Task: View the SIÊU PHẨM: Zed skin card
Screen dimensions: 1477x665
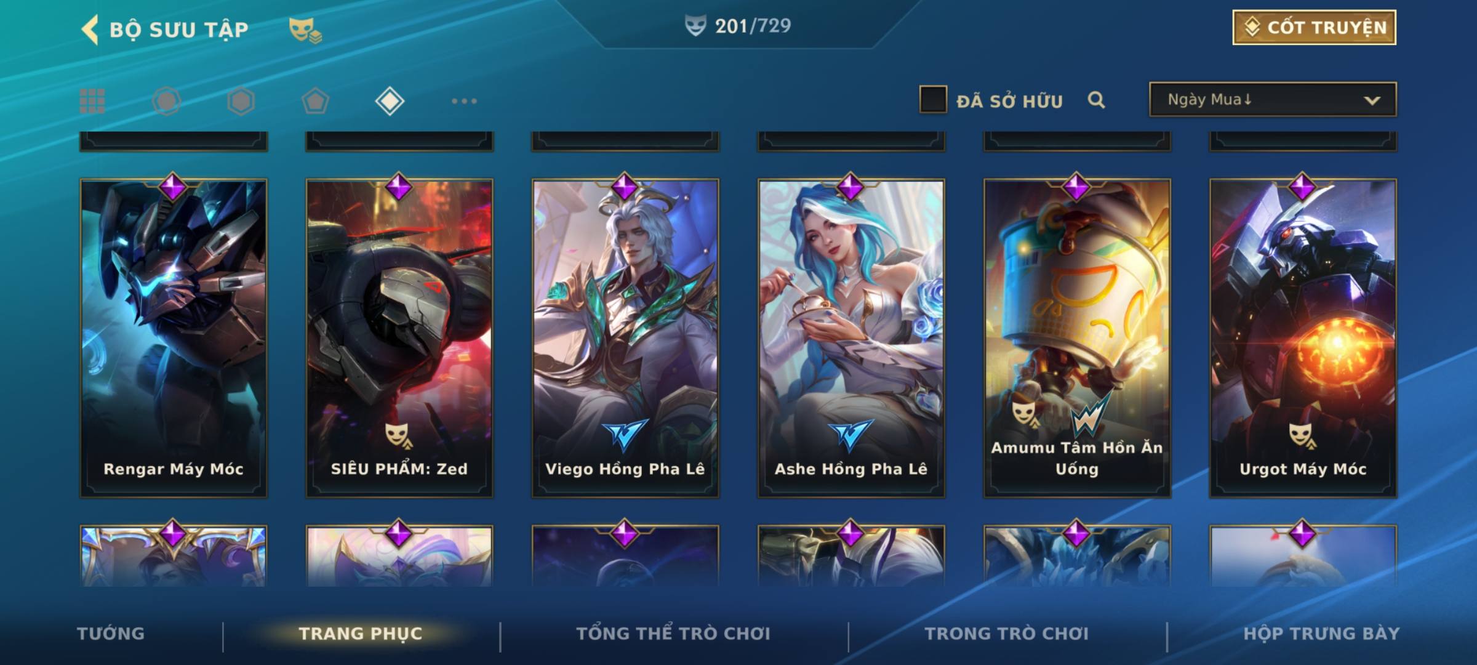Action: click(x=399, y=338)
